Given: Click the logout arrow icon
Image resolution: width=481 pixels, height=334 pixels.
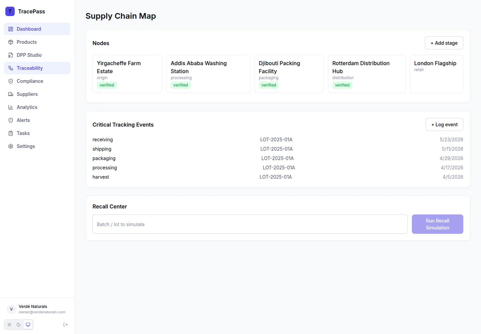Looking at the screenshot, I should pos(65,325).
